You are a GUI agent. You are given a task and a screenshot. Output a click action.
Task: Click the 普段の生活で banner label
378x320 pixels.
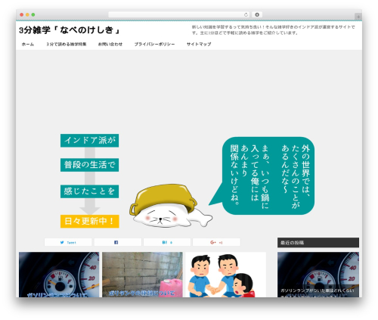pos(89,165)
